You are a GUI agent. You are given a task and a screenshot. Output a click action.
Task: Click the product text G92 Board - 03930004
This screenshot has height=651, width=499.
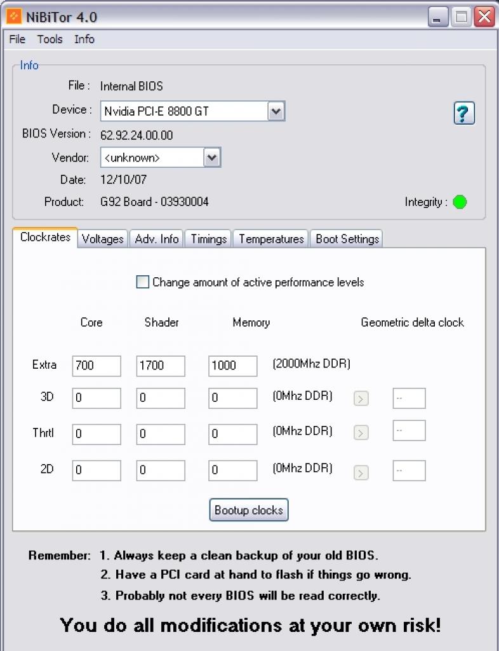click(x=155, y=202)
